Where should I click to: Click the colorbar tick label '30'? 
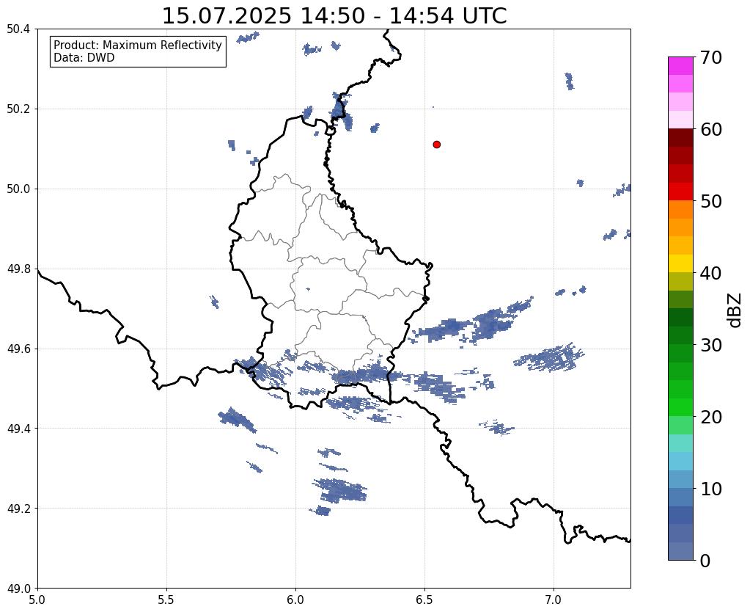click(x=711, y=345)
